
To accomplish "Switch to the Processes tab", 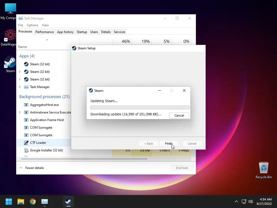I will (x=25, y=31).
